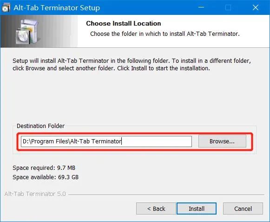Click the 'Space available: 69.3 GB' text
Screen dimensions: 270x222
[x=46, y=177]
